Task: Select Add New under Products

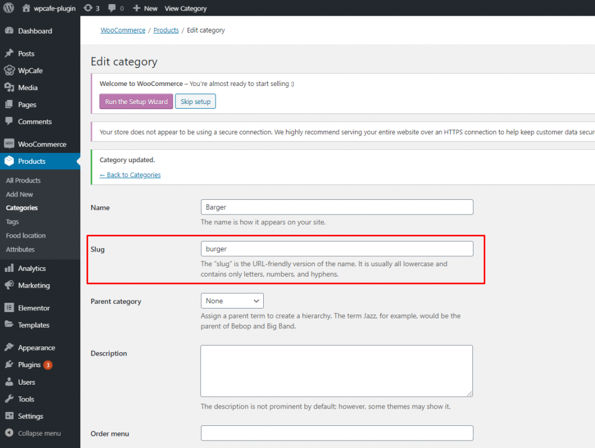Action: click(x=19, y=194)
